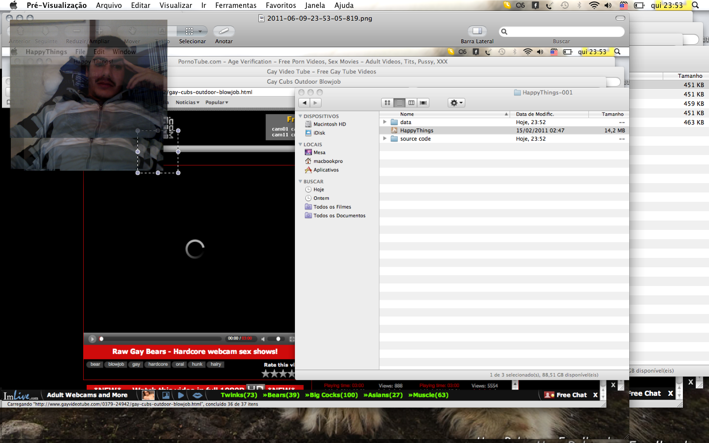709x443 pixels.
Task: Open the Ajuda menu
Action: 344,5
